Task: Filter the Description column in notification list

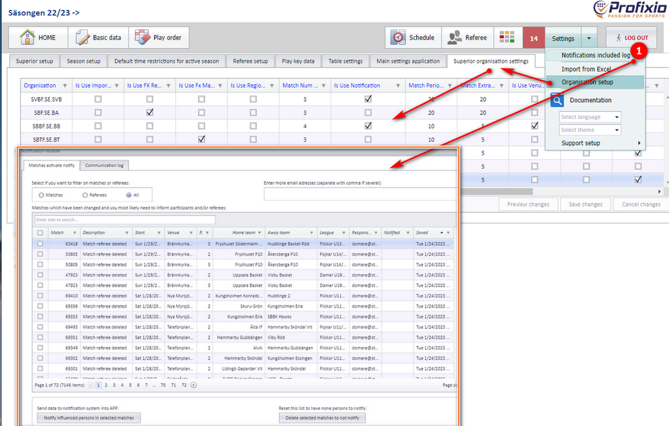Action: pos(126,233)
